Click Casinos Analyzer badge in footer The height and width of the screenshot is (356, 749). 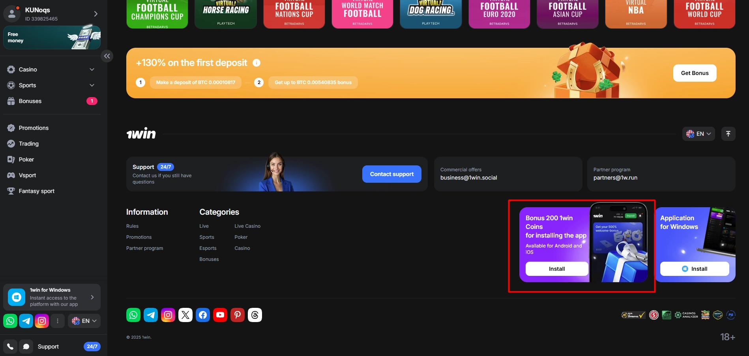[686, 315]
